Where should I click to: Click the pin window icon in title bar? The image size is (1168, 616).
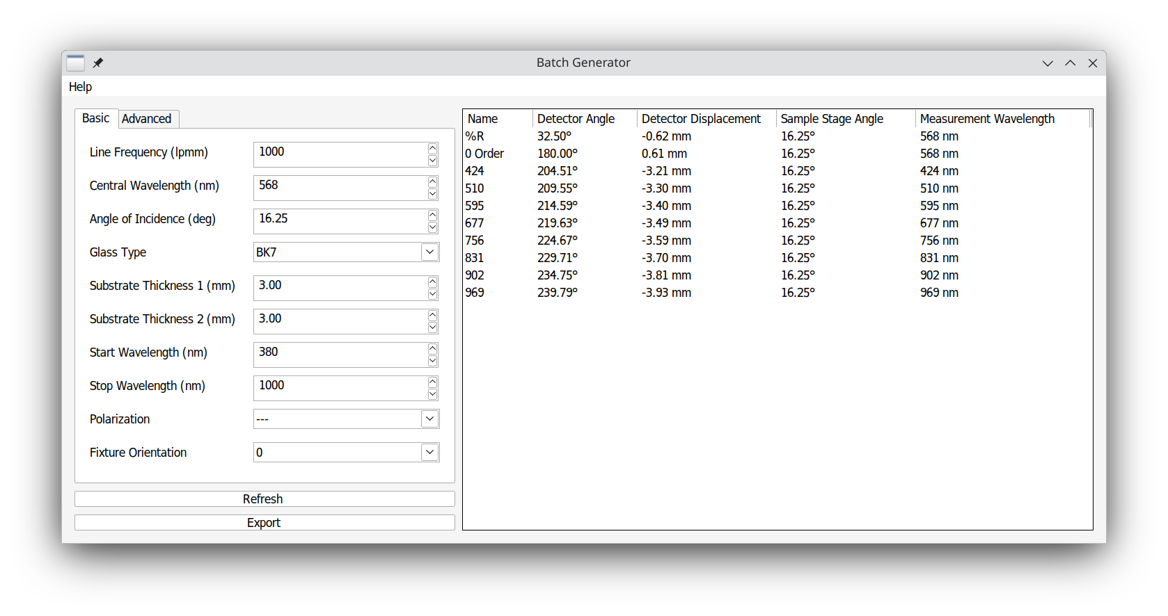click(98, 63)
